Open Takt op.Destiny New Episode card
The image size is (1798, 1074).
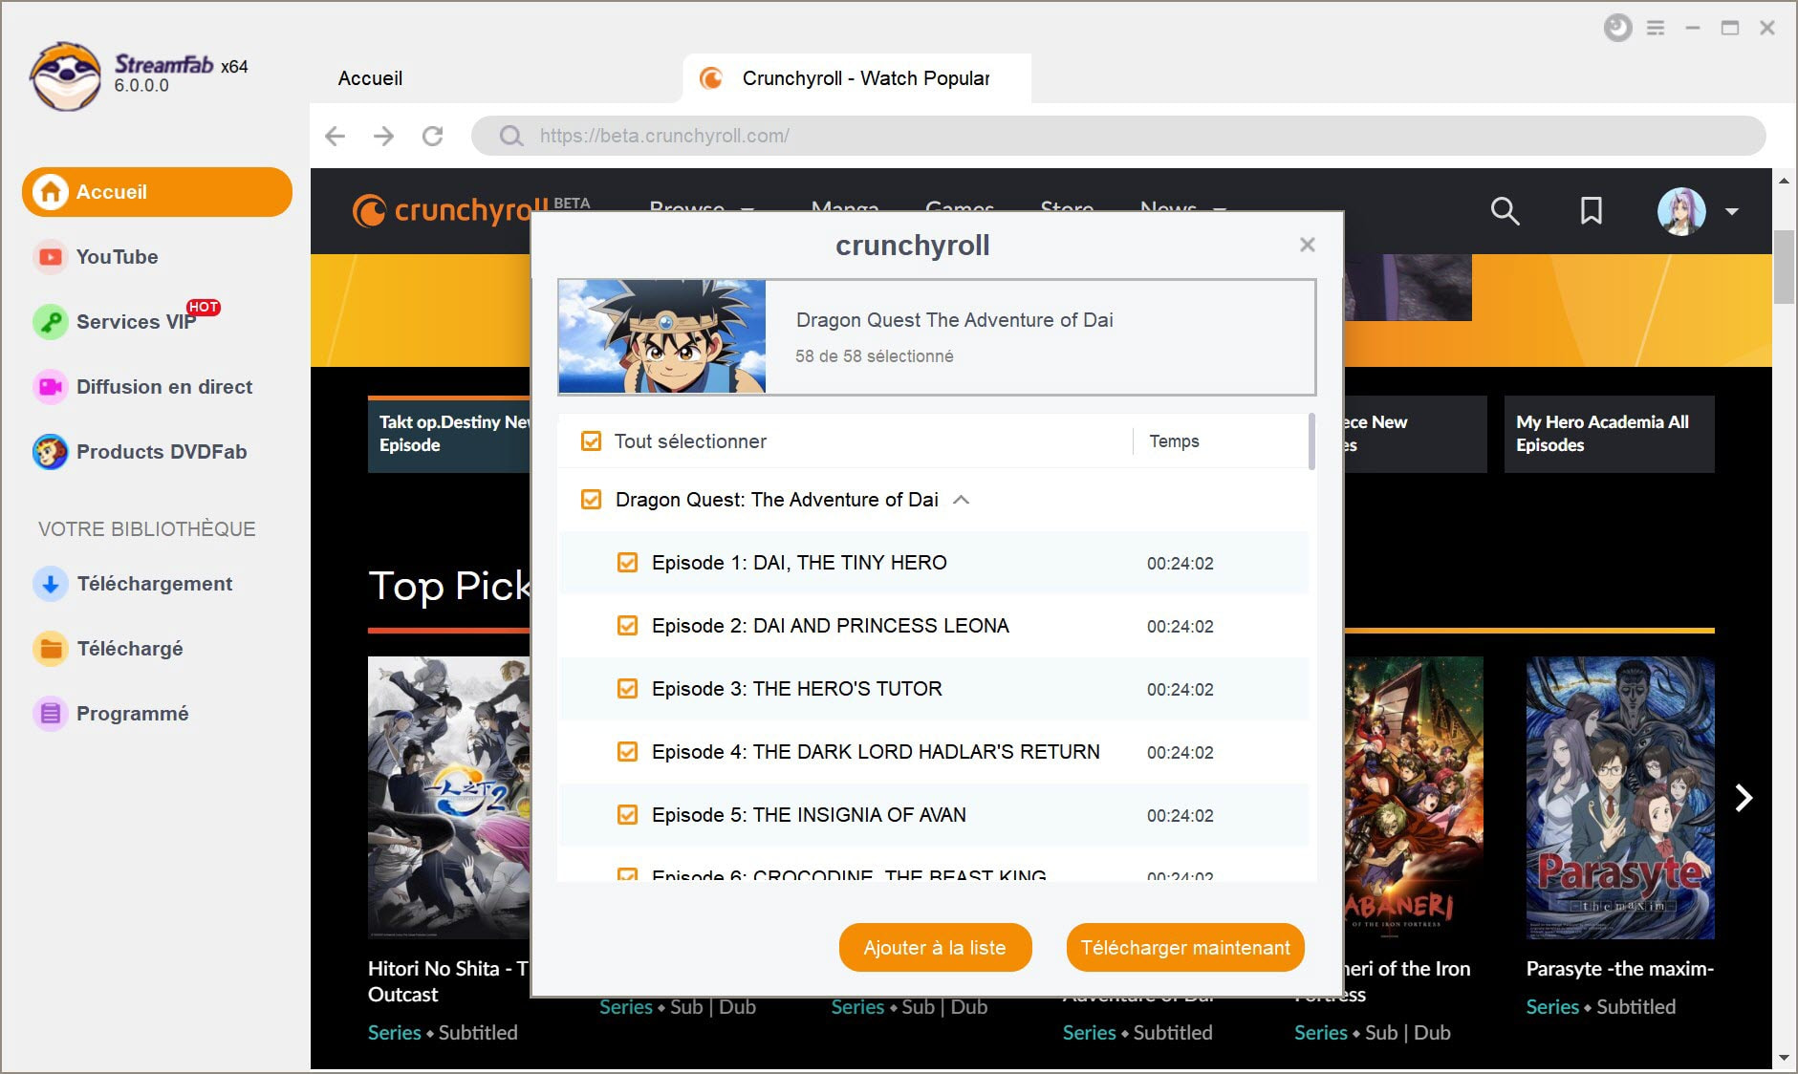(x=449, y=434)
